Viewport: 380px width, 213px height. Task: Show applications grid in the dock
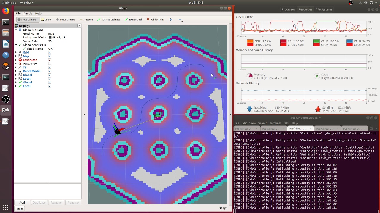[6, 207]
